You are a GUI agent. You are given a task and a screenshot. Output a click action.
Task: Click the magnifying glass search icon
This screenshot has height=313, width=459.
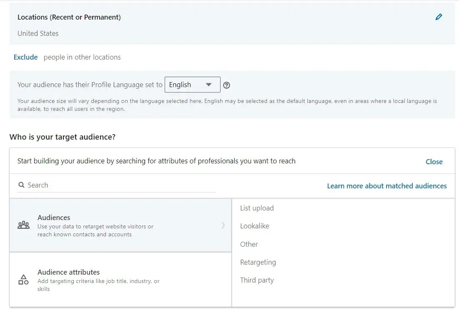click(21, 185)
